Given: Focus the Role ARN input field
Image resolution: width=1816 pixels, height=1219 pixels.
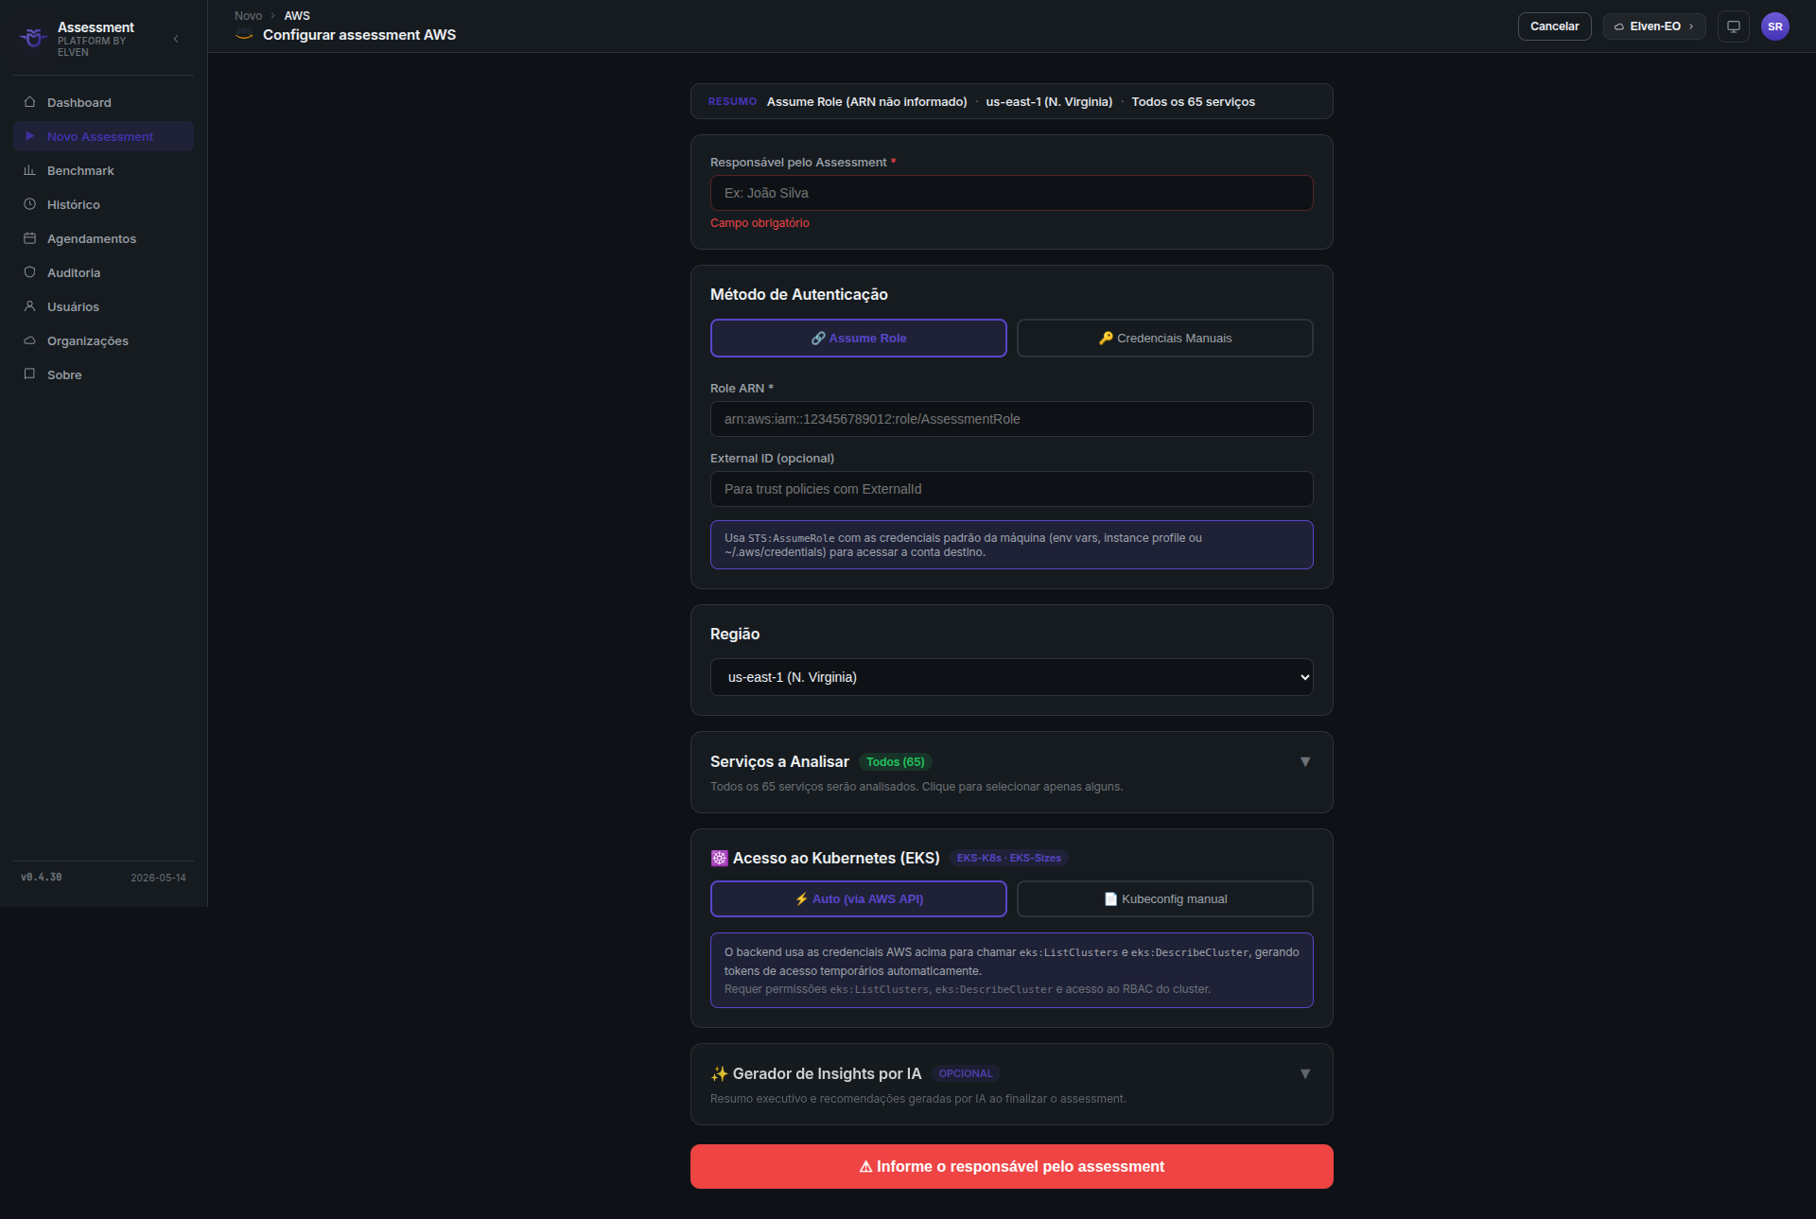Looking at the screenshot, I should (x=1011, y=419).
